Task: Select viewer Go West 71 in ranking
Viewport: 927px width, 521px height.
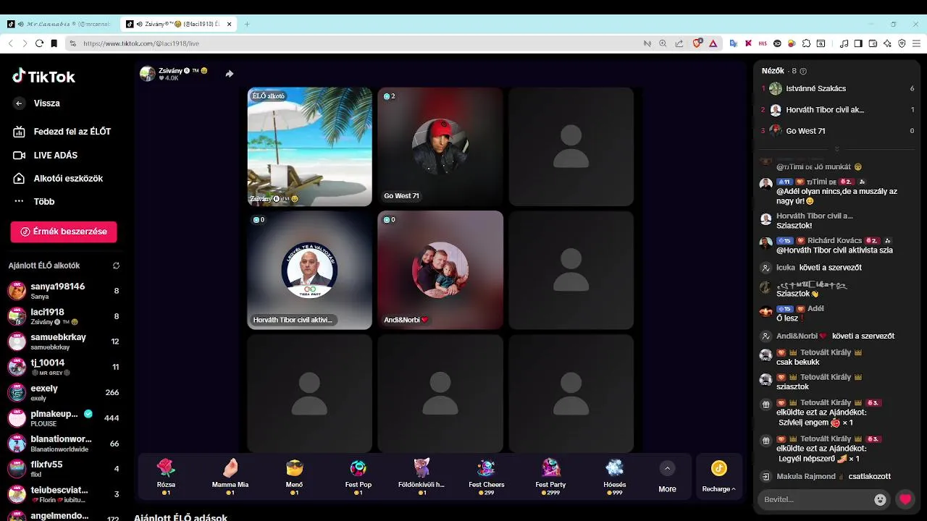Action: point(837,131)
